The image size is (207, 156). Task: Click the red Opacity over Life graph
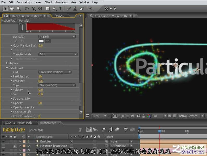click(x=50, y=27)
